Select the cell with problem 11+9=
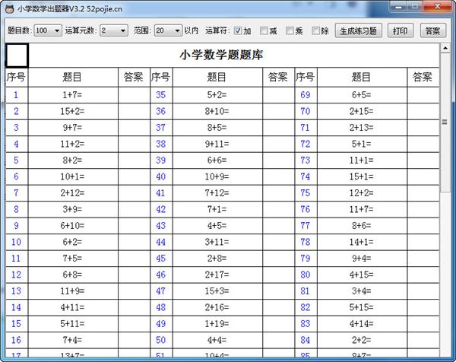The image size is (456, 362). (x=73, y=291)
